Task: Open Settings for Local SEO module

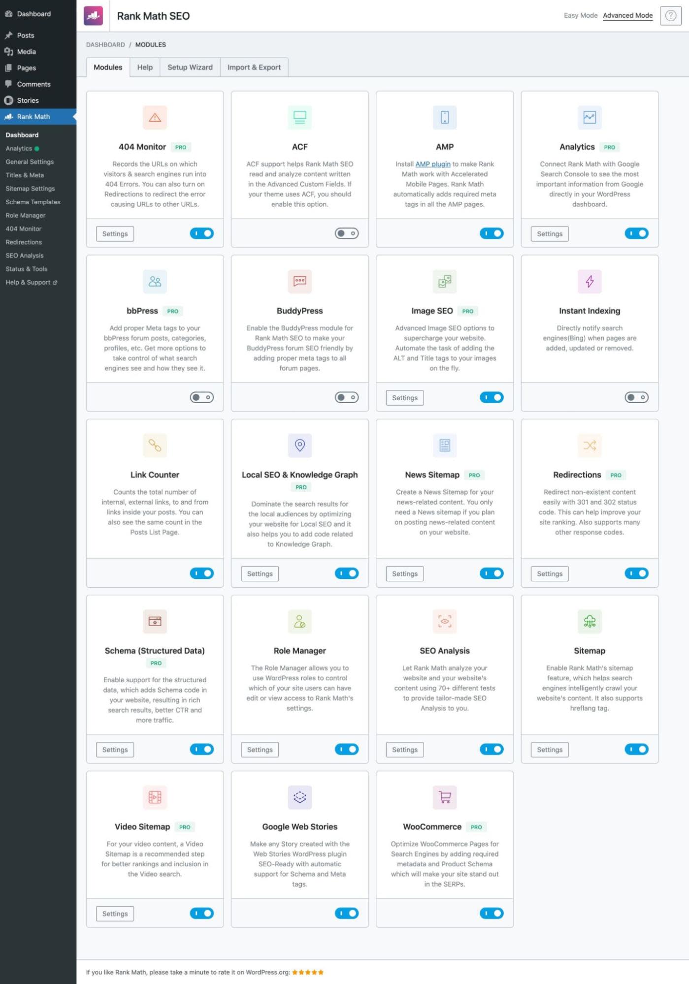Action: click(x=260, y=573)
